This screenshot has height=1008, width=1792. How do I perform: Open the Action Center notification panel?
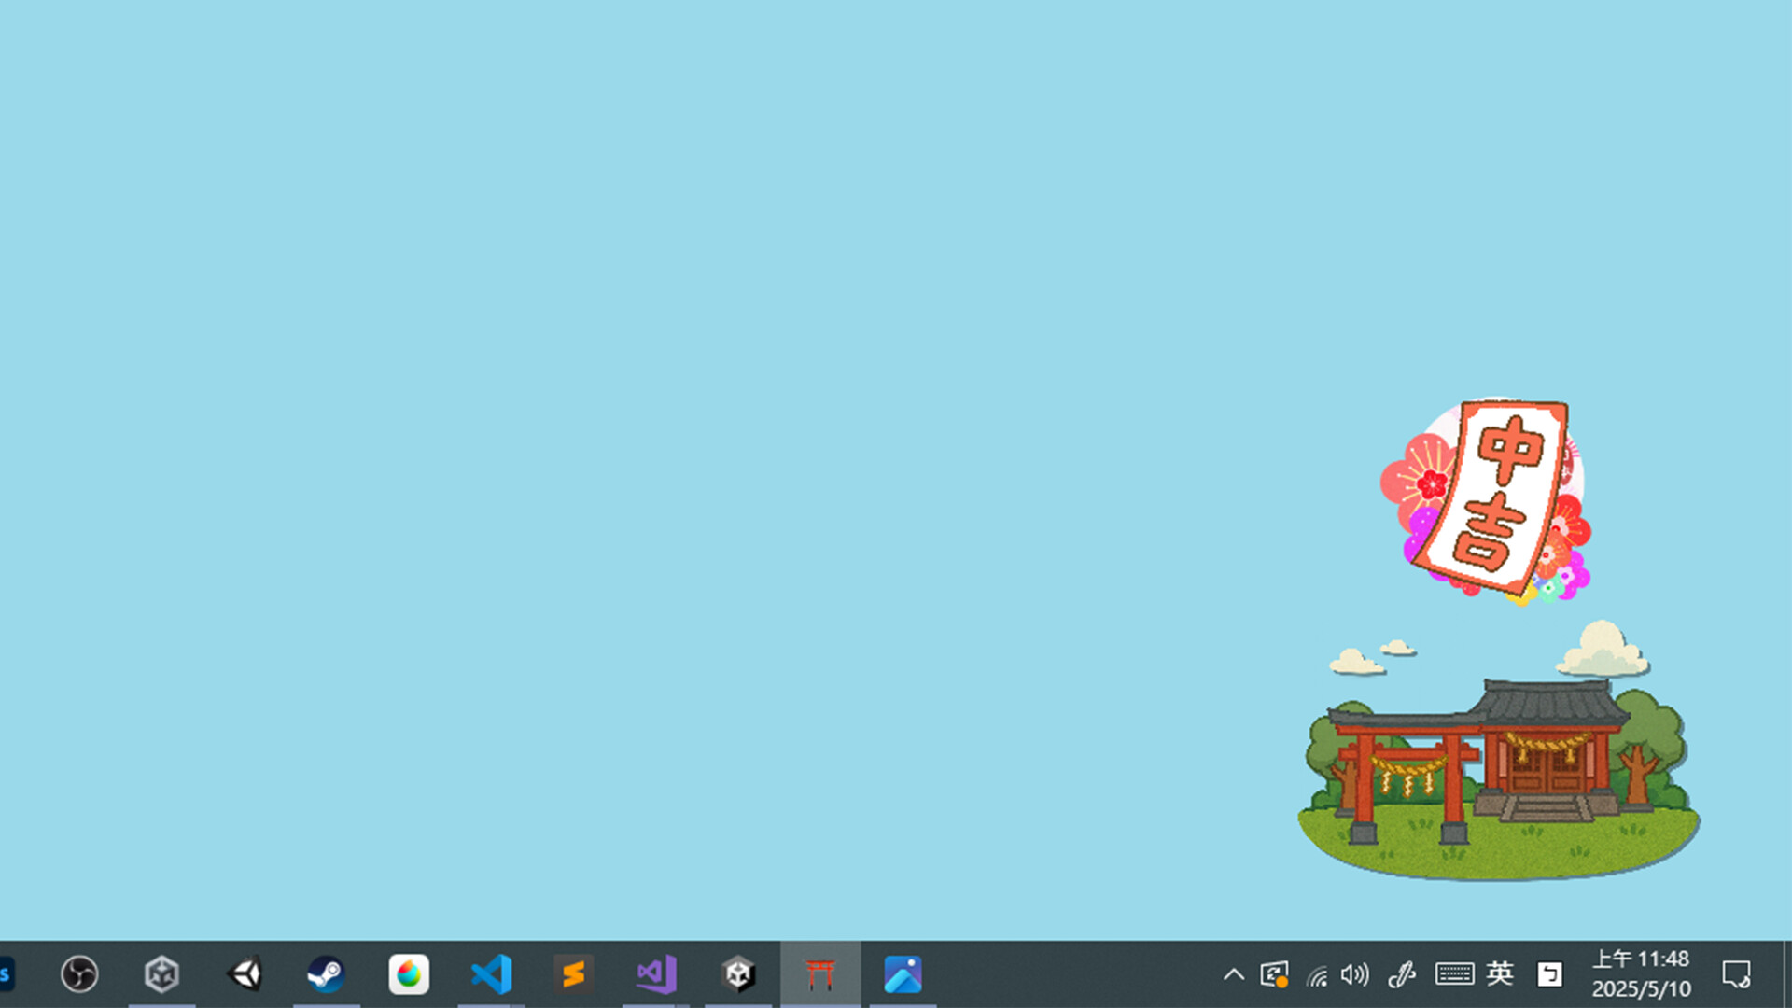[1736, 974]
